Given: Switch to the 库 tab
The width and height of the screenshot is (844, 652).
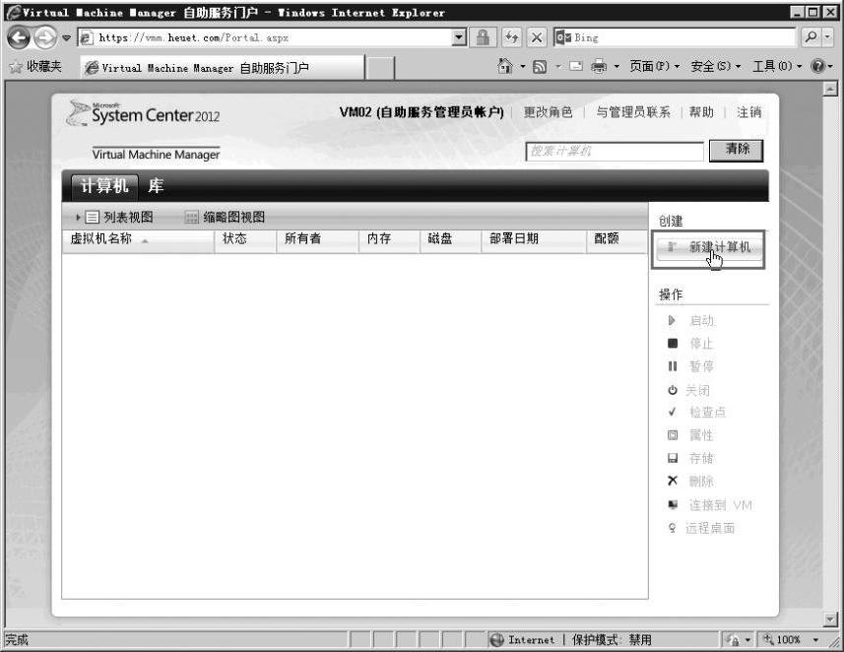Looking at the screenshot, I should 156,186.
